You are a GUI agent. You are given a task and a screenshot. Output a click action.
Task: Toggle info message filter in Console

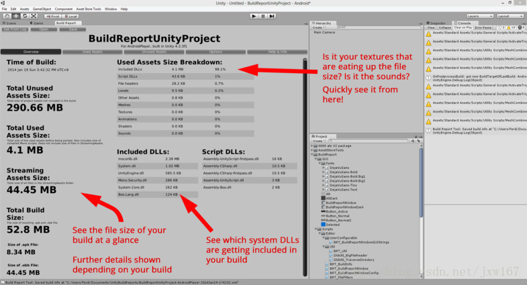501,27
